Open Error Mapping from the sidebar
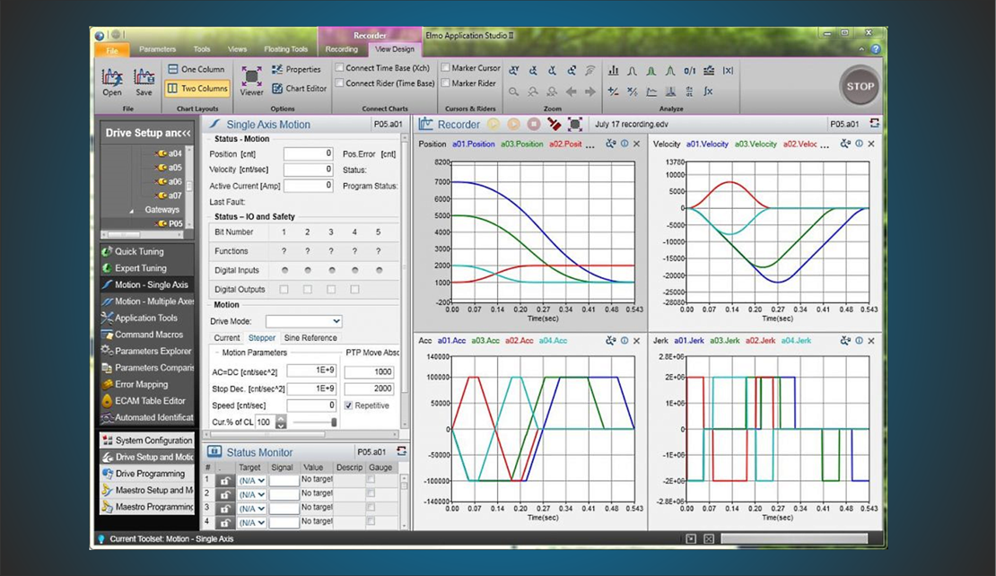Viewport: 996px width, 576px height. click(141, 384)
